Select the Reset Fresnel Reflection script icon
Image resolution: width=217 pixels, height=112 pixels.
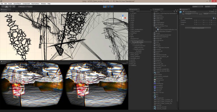(x=158, y=30)
